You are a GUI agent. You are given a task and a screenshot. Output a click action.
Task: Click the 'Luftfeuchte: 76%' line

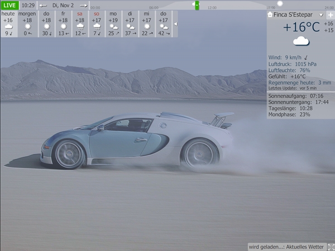coord(289,70)
